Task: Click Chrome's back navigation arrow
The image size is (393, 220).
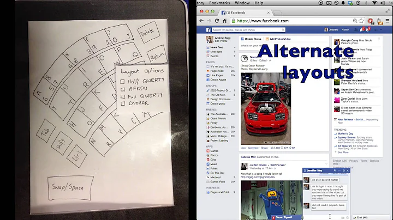Action: click(x=201, y=21)
